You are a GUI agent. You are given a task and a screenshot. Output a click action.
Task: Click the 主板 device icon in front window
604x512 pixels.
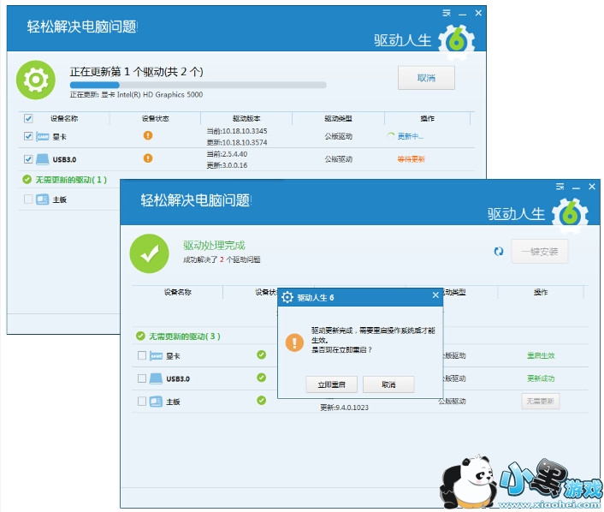(156, 402)
